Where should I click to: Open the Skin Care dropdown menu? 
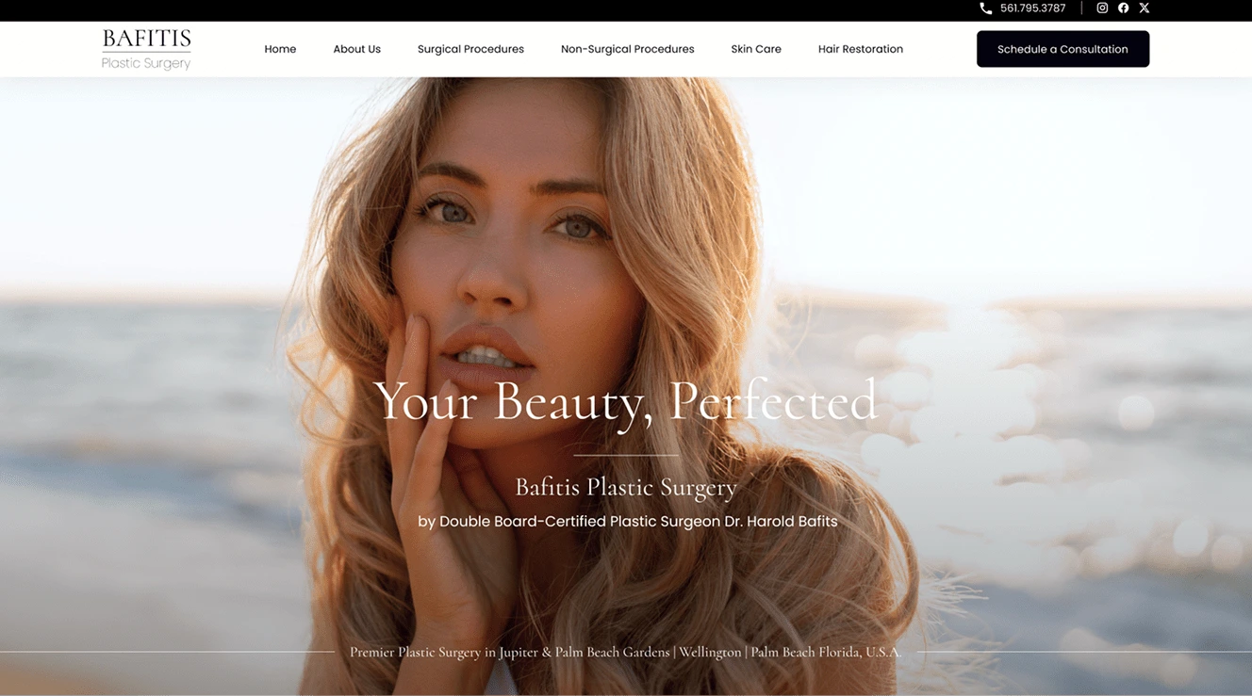[756, 49]
